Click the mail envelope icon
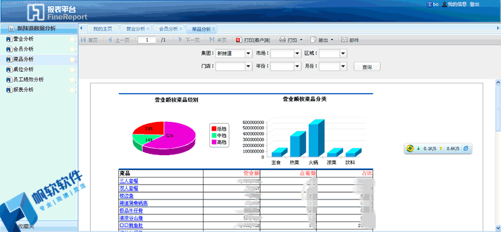The width and height of the screenshot is (501, 232). (x=344, y=40)
